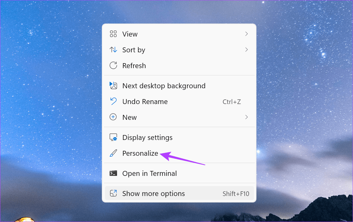Open Display settings

tap(147, 137)
